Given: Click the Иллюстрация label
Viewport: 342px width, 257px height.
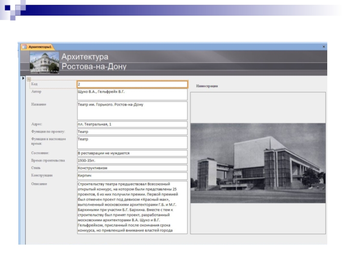Looking at the screenshot, I should coord(207,86).
